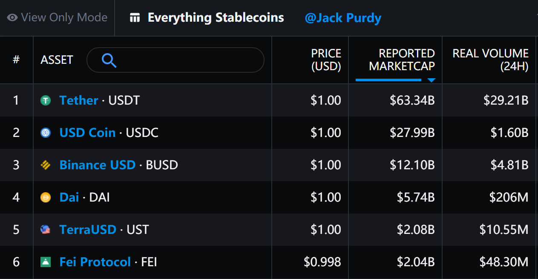Click the Tether coin logo icon

click(x=46, y=100)
